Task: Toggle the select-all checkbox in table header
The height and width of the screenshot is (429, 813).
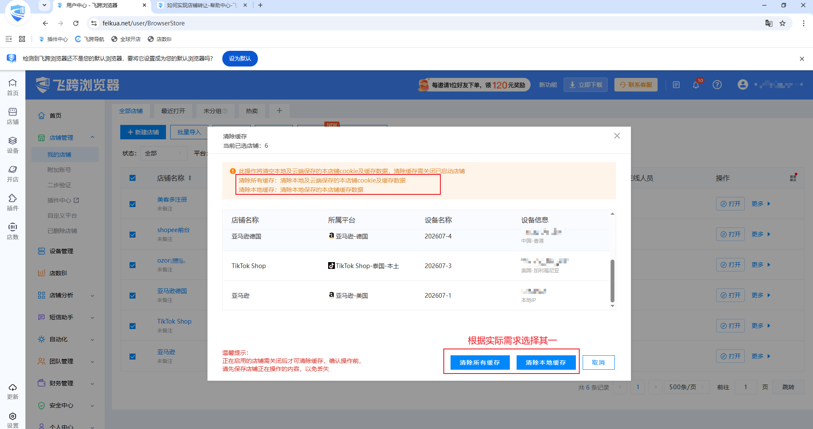Action: click(x=133, y=178)
